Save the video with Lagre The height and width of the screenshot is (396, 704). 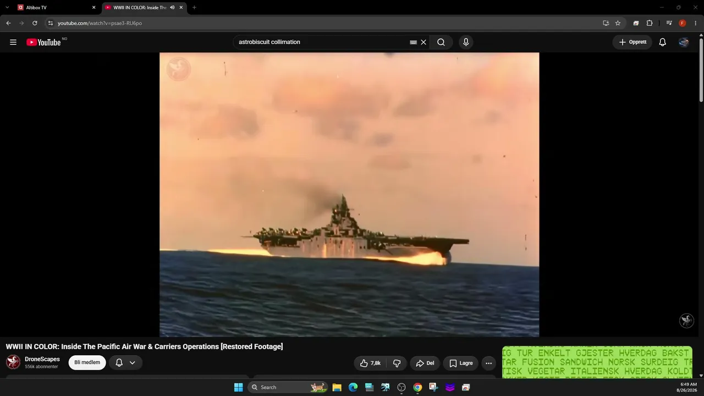point(461,363)
